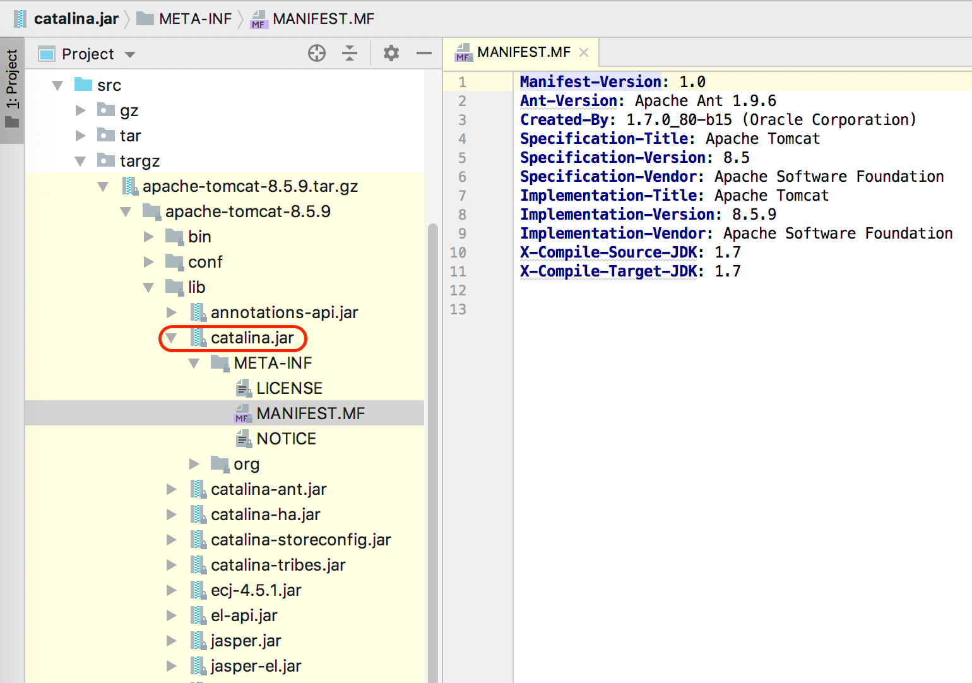This screenshot has width=972, height=683.
Task: Open the Project panel settings gear icon
Action: pyautogui.click(x=391, y=53)
